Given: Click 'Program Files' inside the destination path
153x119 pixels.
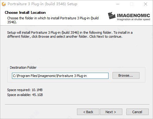Looking at the screenshot, I should point(27,76).
